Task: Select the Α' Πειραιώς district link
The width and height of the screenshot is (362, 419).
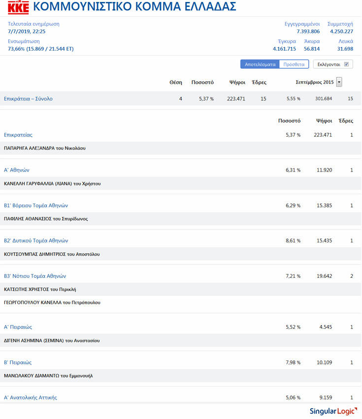Action: pos(18,327)
